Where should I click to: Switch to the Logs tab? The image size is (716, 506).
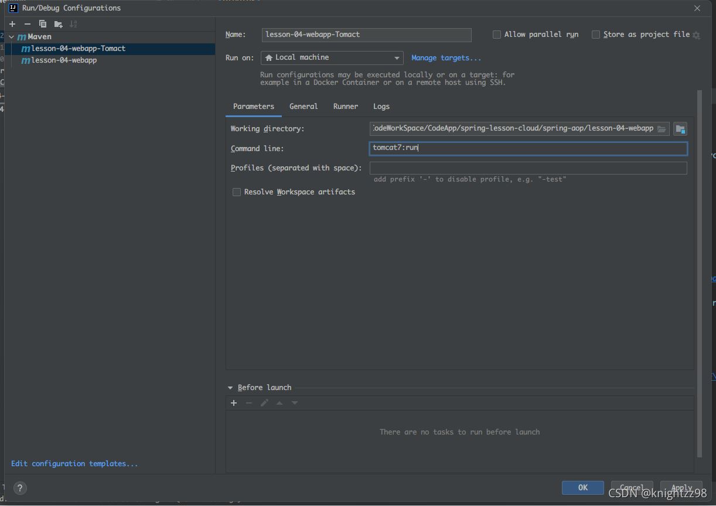381,106
